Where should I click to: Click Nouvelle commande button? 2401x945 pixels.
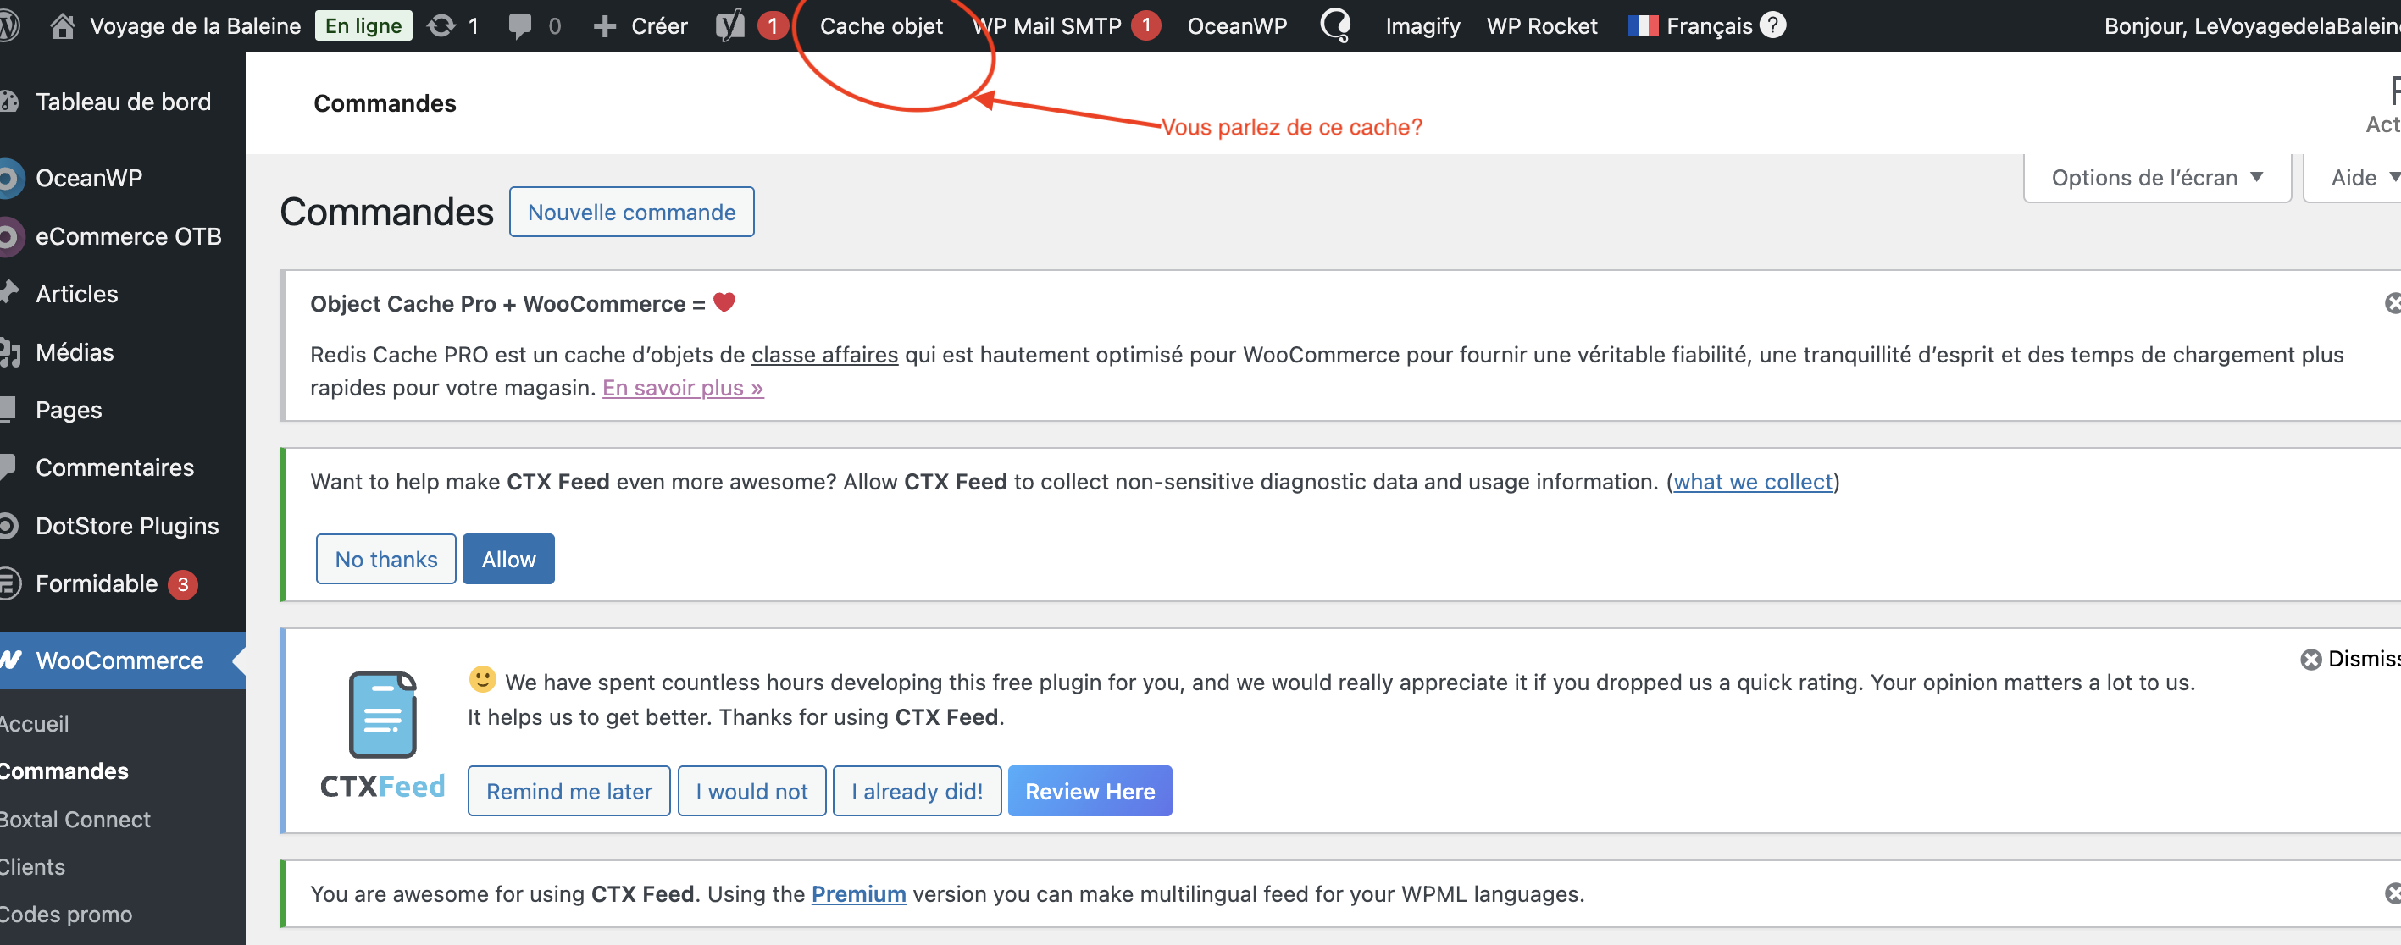pyautogui.click(x=631, y=212)
